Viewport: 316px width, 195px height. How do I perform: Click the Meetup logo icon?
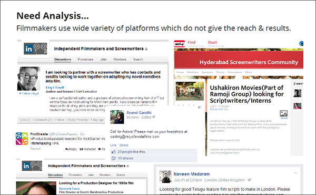click(179, 44)
